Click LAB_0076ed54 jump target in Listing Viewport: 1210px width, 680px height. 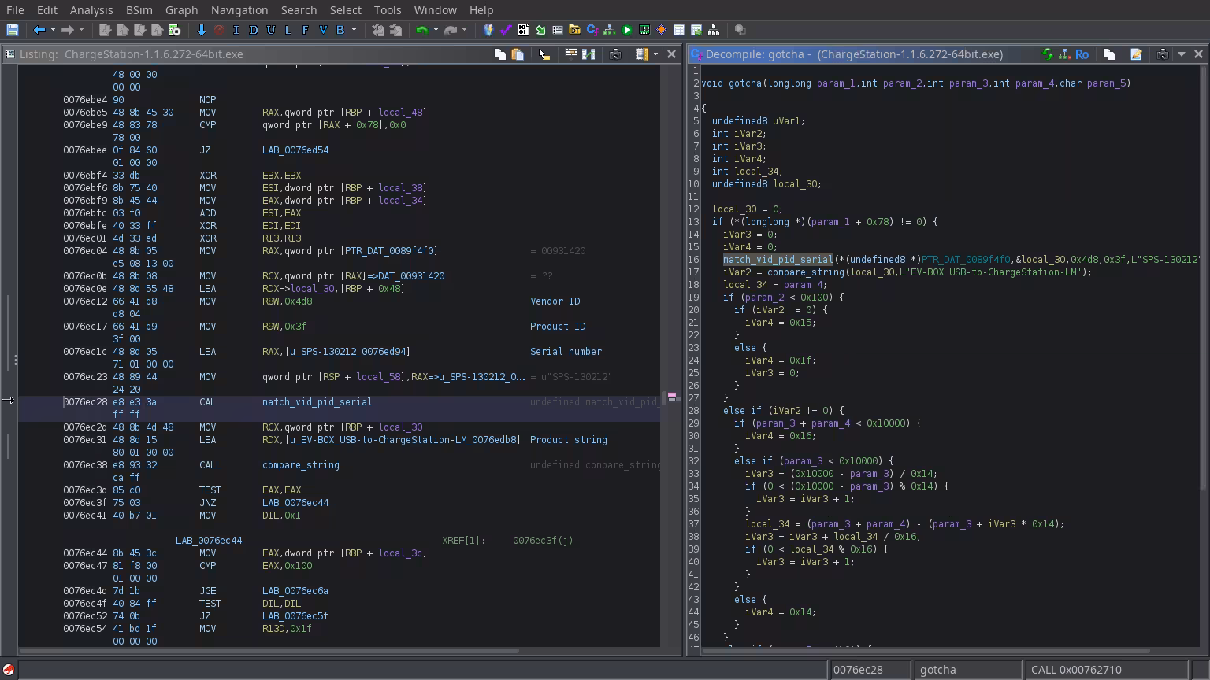[295, 150]
